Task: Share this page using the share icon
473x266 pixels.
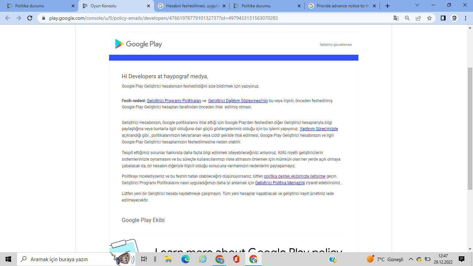Action: [418, 18]
